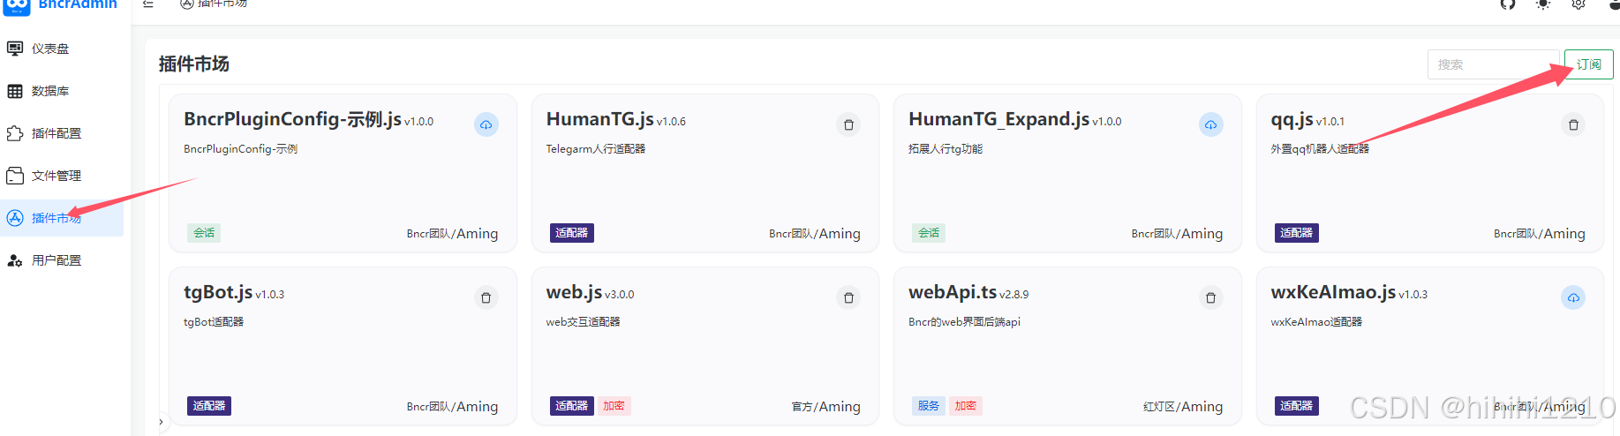This screenshot has height=436, width=1620.
Task: Click 官方/Aming author on web.js
Action: pyautogui.click(x=826, y=407)
